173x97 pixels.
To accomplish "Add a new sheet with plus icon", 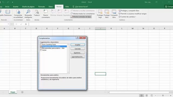I will [x=22, y=92].
